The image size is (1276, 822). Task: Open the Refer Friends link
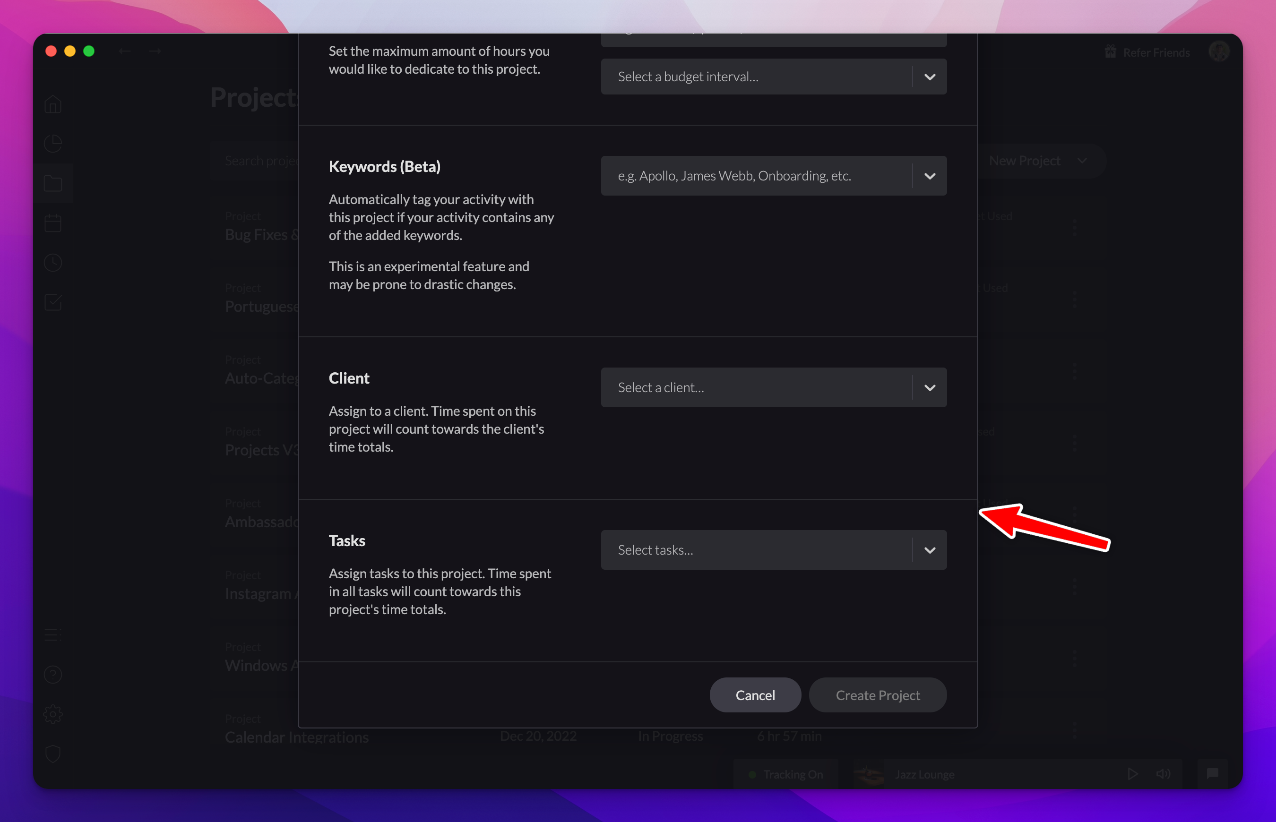coord(1156,52)
